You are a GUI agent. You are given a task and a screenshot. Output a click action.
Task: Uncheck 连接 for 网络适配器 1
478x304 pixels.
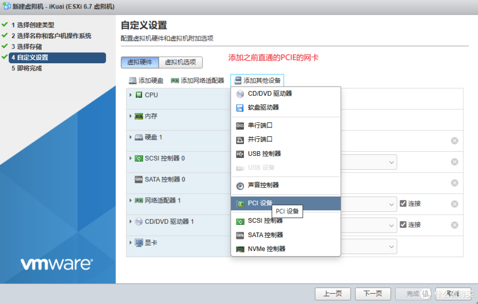(x=403, y=204)
